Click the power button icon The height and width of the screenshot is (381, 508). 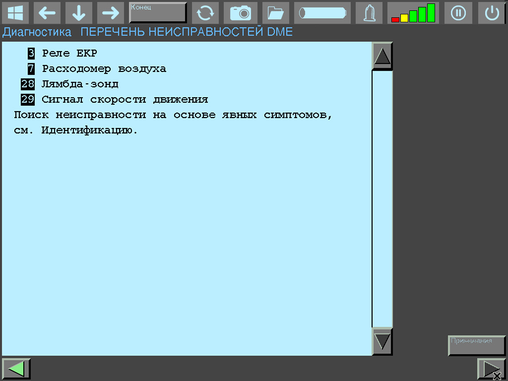tap(492, 13)
